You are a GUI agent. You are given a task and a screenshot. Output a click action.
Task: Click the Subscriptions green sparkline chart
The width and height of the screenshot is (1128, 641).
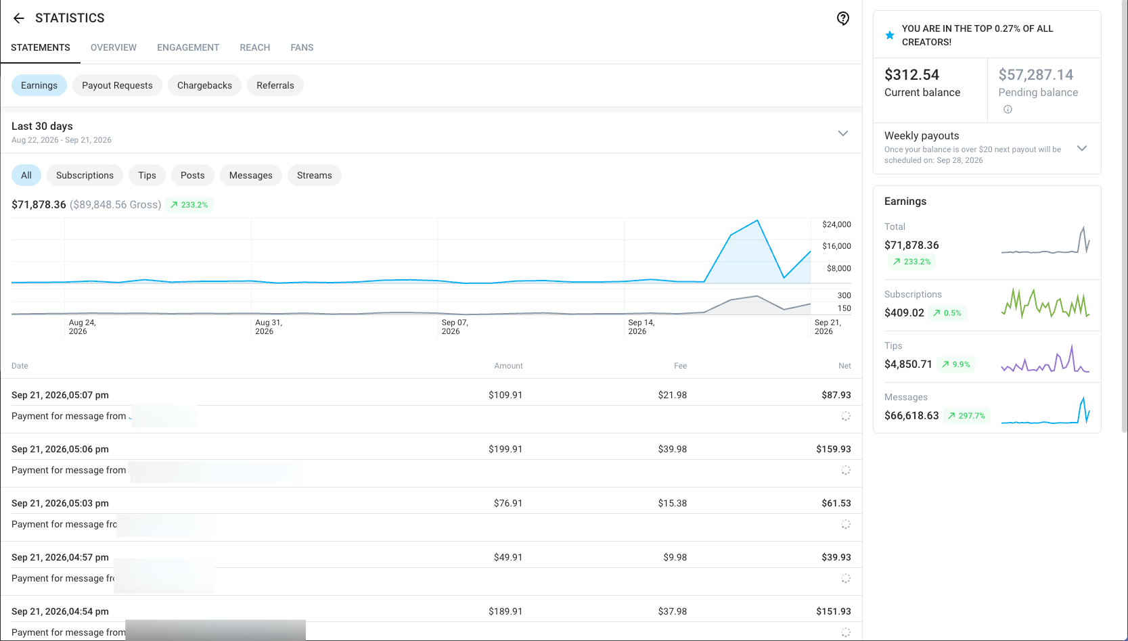[x=1045, y=303]
